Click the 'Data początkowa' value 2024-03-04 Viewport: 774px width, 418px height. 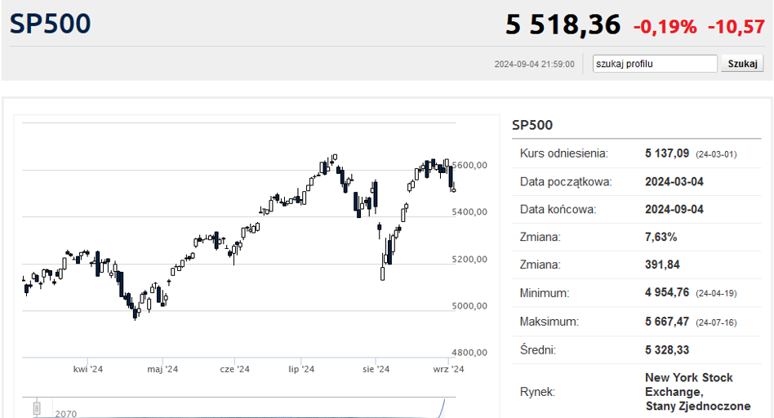674,181
